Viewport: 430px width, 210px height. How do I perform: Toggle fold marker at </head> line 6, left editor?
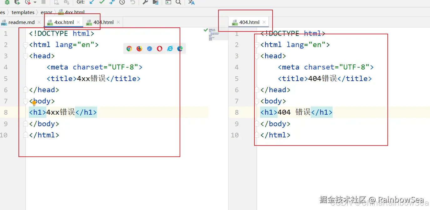[26, 90]
